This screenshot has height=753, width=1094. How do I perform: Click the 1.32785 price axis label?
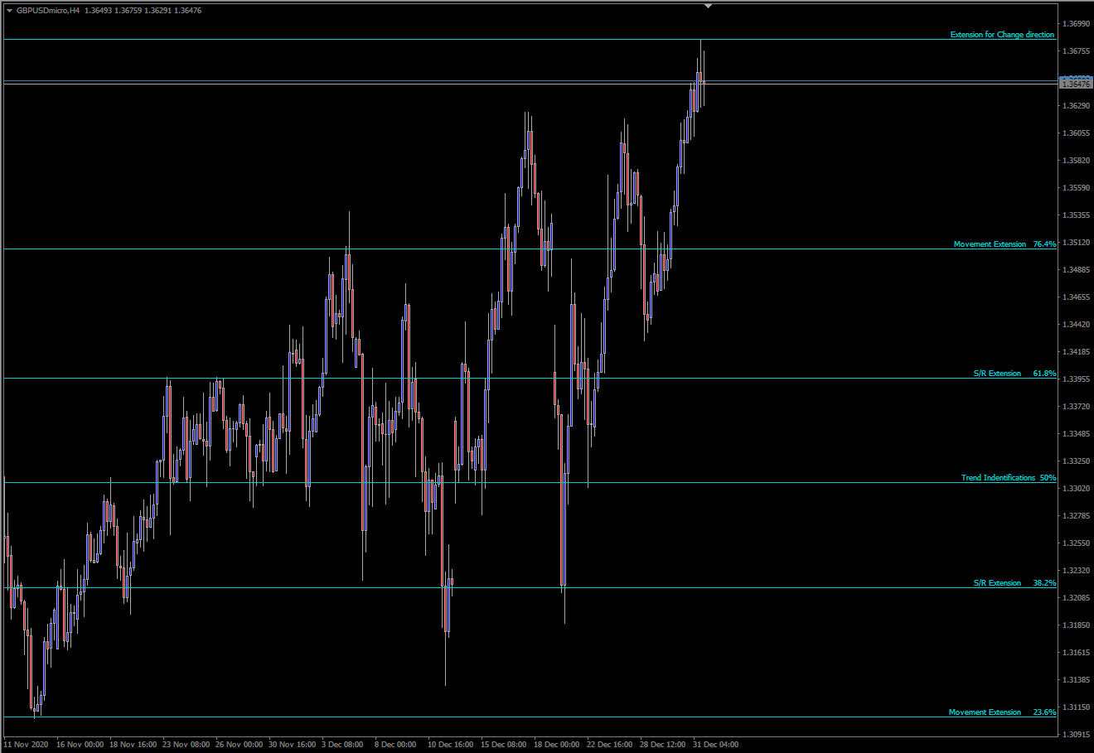1075,516
